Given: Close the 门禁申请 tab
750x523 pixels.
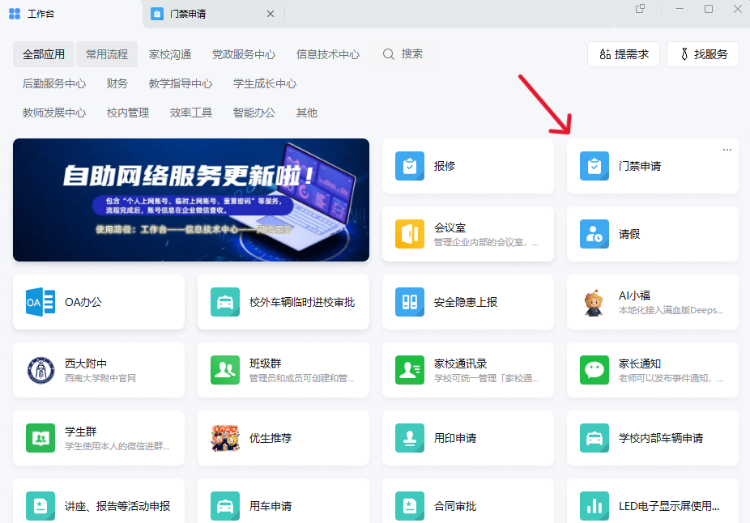Looking at the screenshot, I should pyautogui.click(x=271, y=14).
